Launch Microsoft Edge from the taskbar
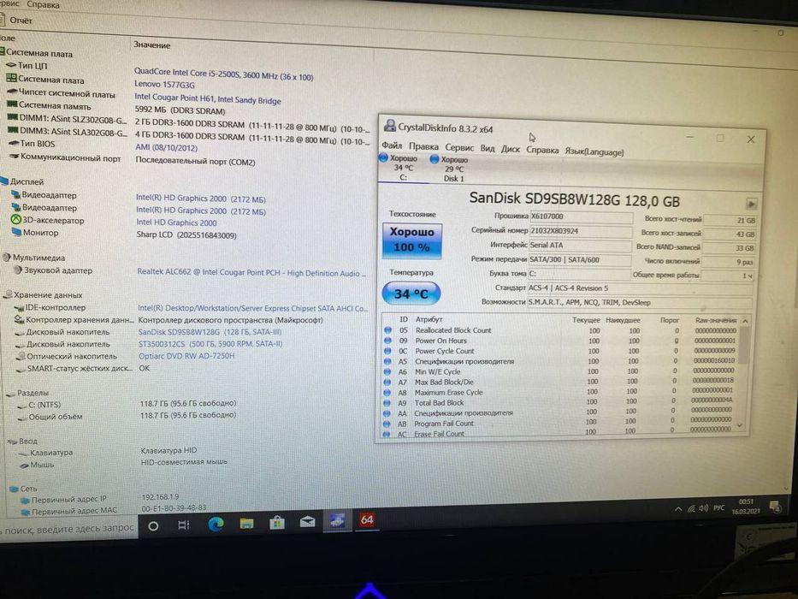The height and width of the screenshot is (599, 798). pyautogui.click(x=216, y=524)
